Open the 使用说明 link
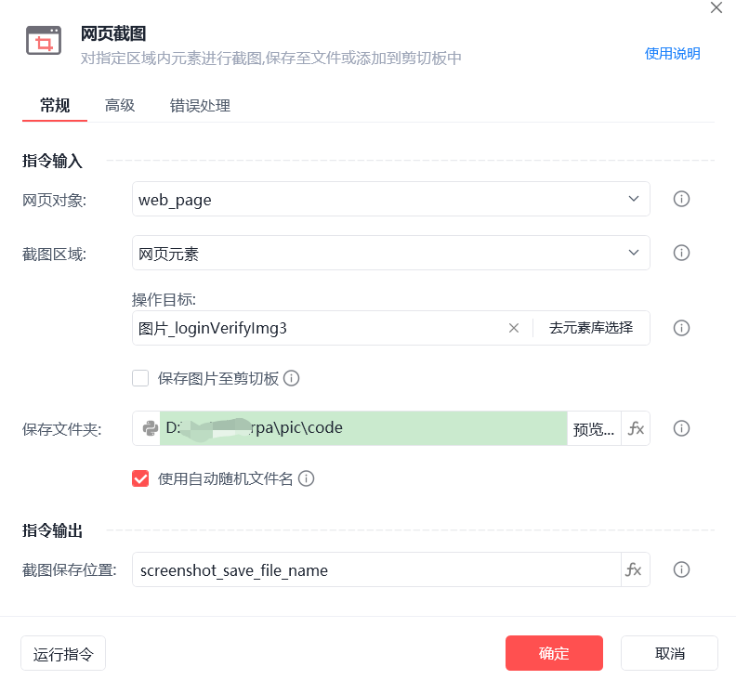 click(672, 54)
